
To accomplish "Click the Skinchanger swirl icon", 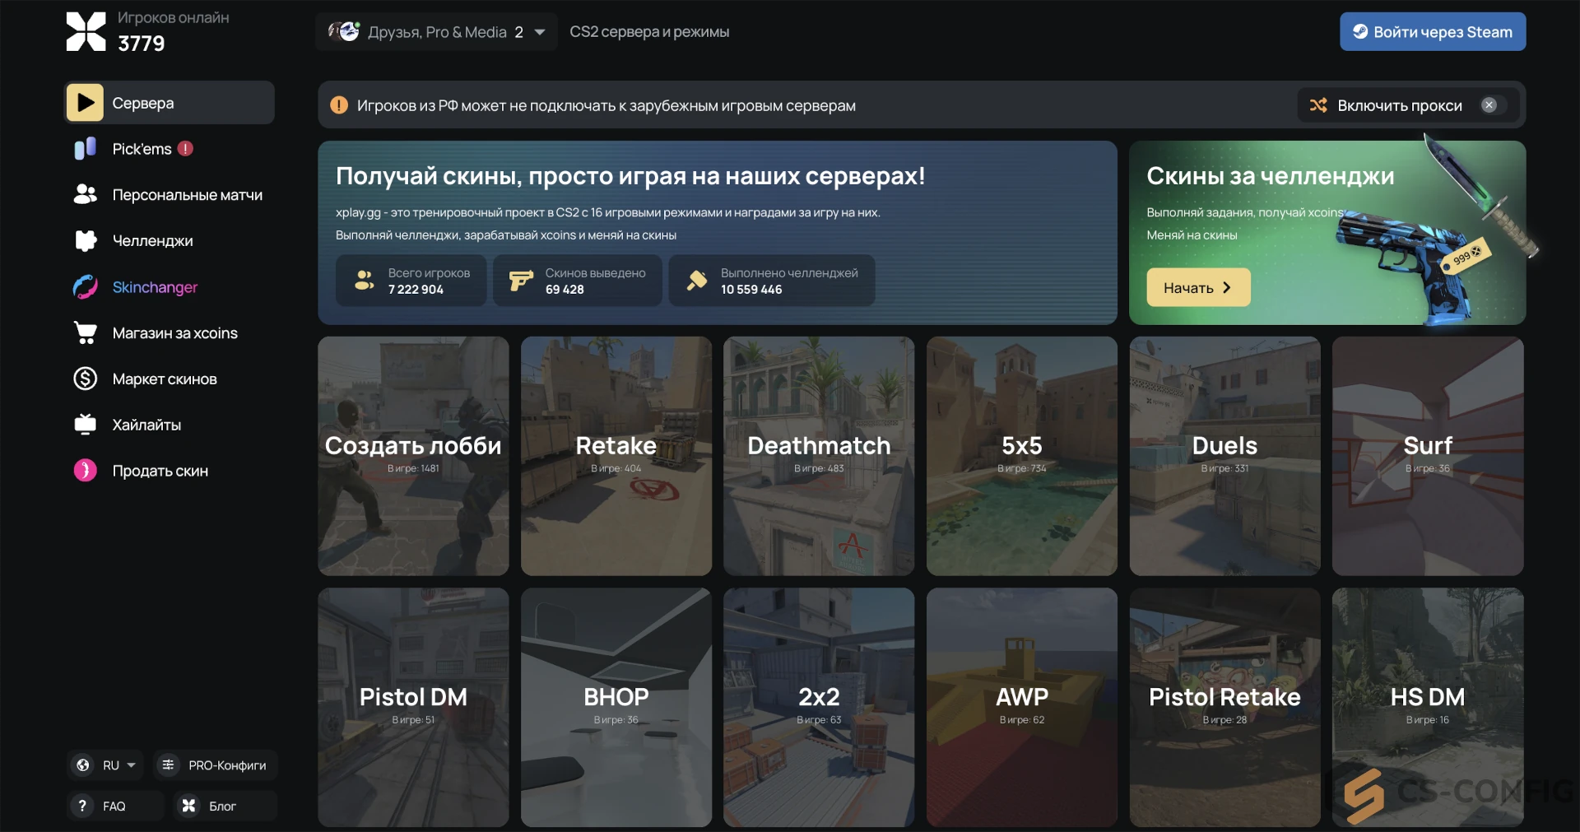I will pos(85,287).
